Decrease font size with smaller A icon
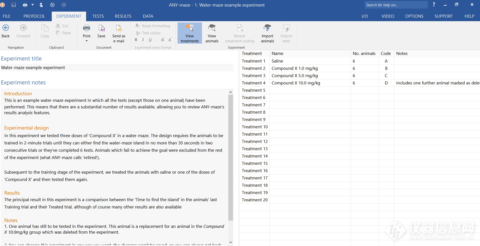This screenshot has width=480, height=246. pyautogui.click(x=170, y=40)
